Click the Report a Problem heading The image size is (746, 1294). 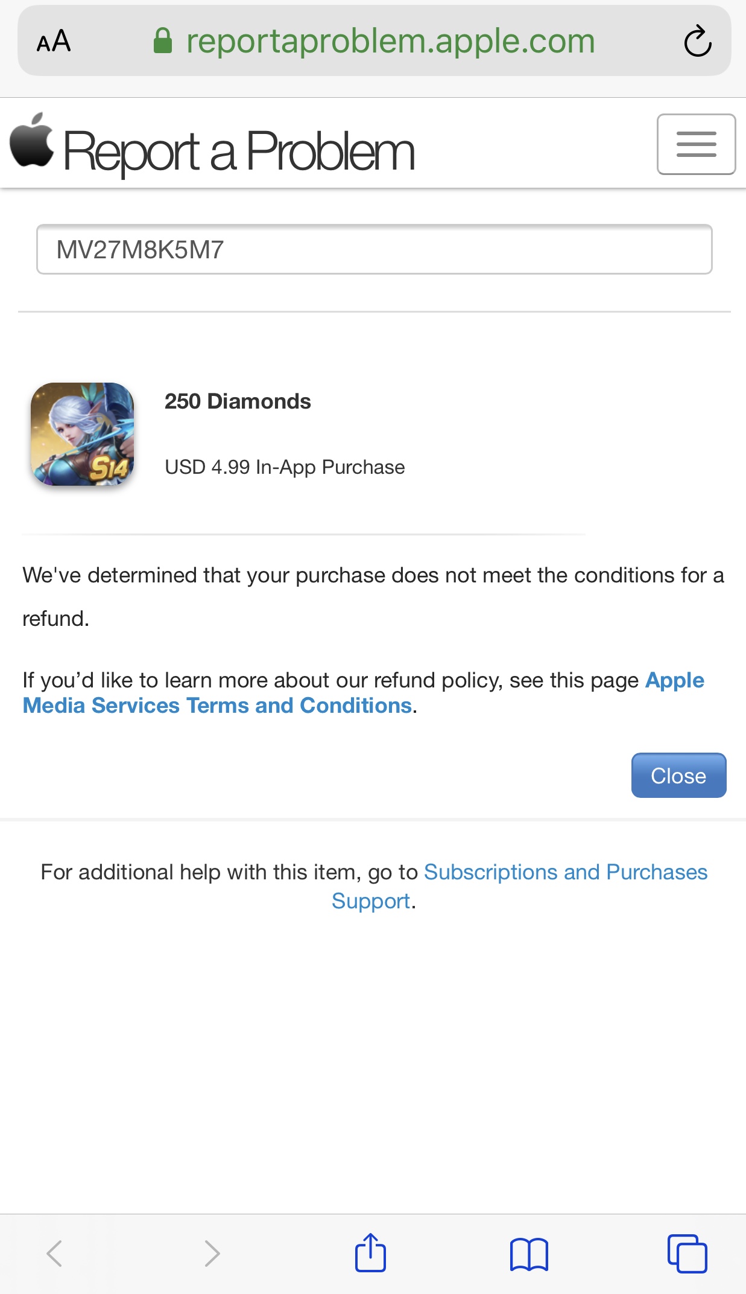[239, 151]
